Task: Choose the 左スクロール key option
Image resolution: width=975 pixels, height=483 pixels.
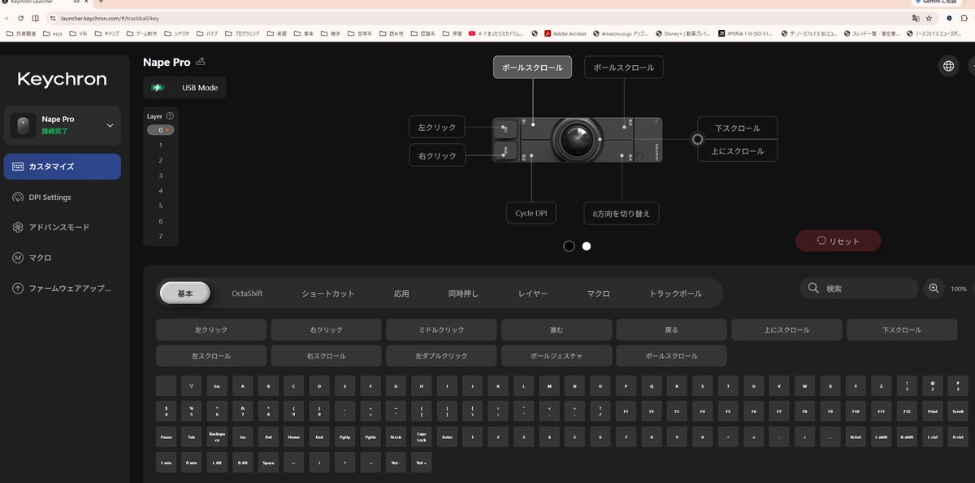Action: pos(211,356)
